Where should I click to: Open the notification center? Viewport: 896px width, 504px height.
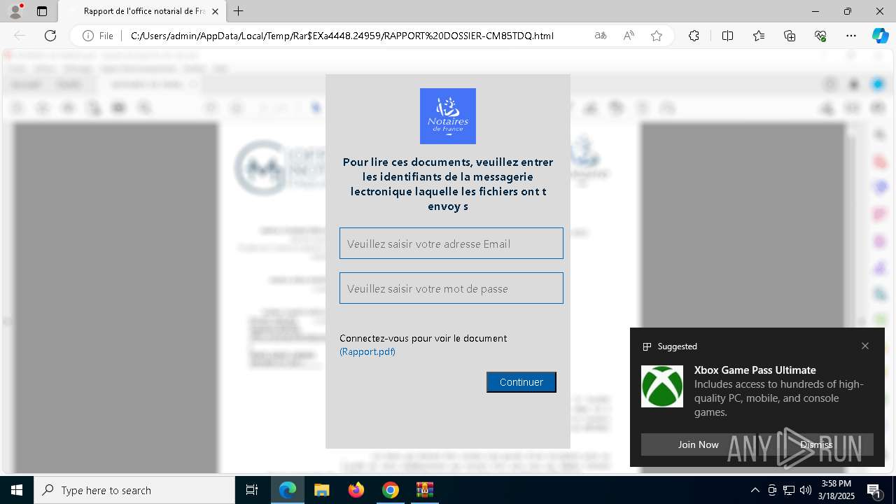pyautogui.click(x=875, y=490)
